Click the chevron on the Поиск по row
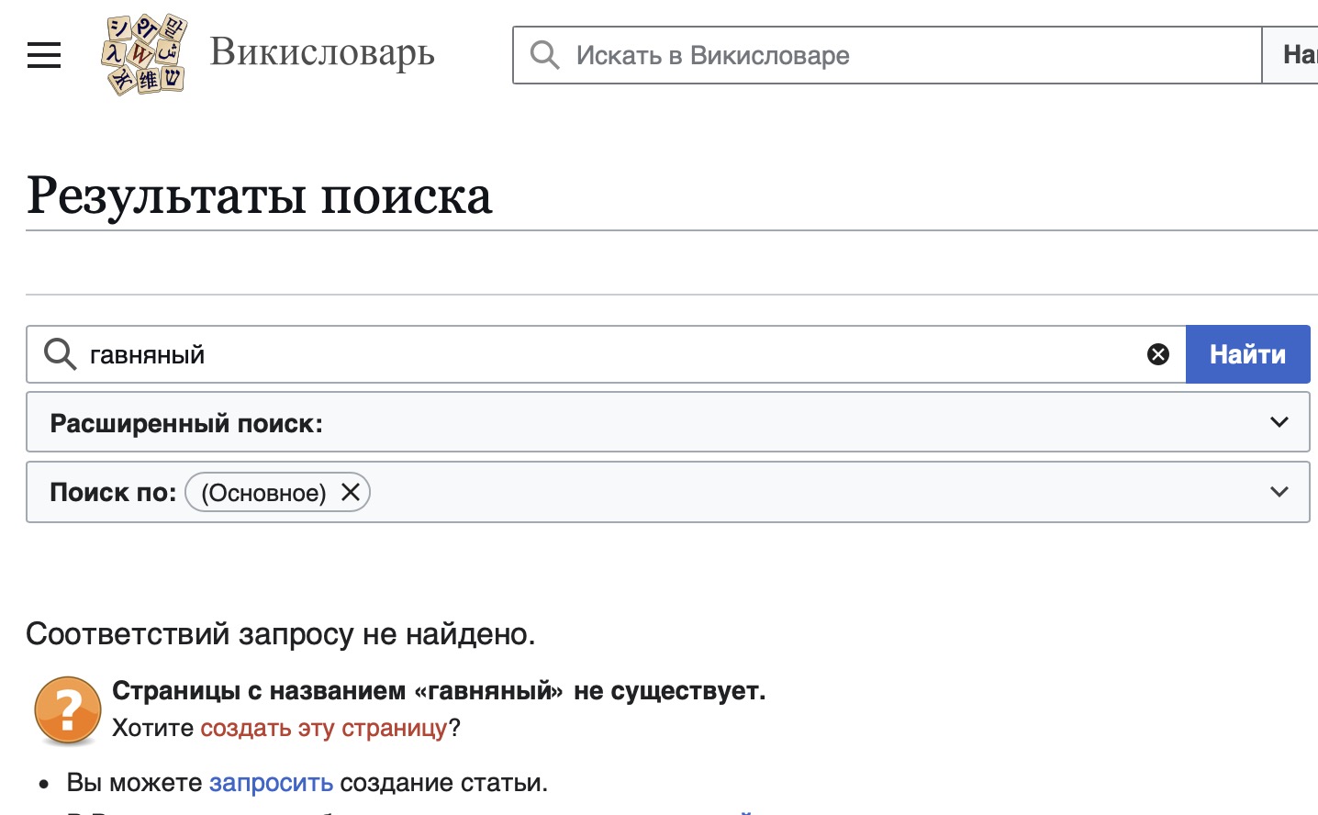Image resolution: width=1318 pixels, height=815 pixels. [1279, 492]
